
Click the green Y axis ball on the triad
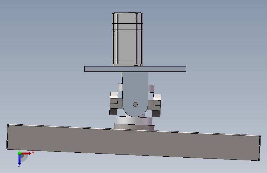[20, 153]
